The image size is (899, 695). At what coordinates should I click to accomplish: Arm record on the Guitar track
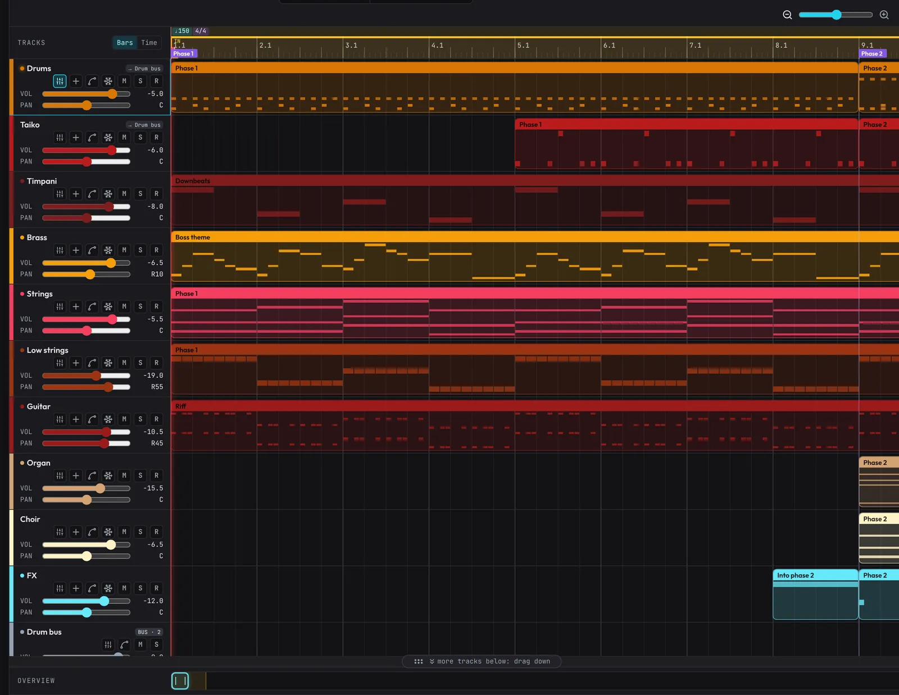pos(157,419)
